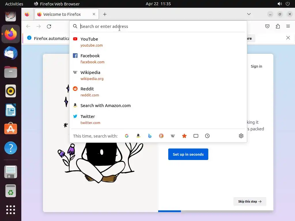Open the Firefox Web Browser app menu

click(57, 4)
